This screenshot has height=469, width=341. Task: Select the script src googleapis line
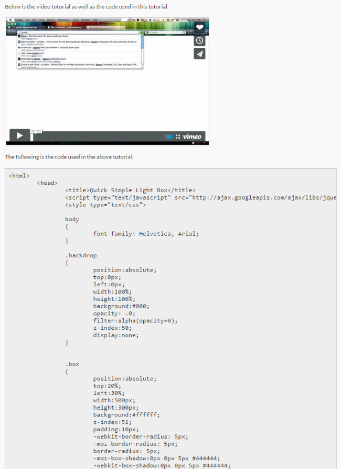tap(200, 197)
